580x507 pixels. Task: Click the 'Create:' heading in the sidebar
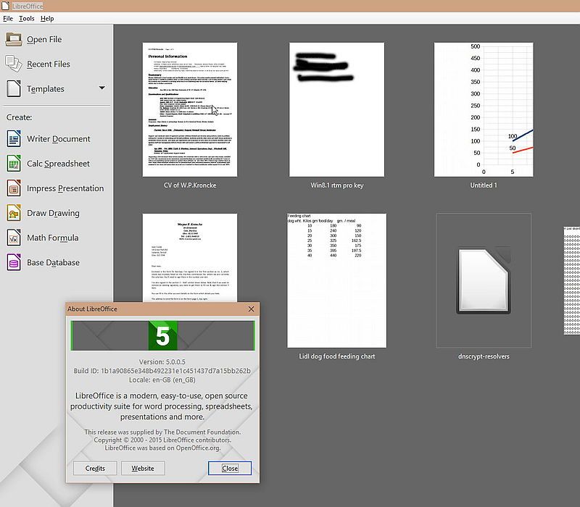point(20,117)
